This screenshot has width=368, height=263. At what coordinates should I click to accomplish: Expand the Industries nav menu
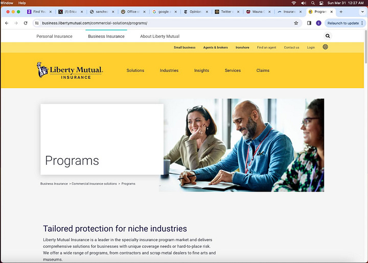pyautogui.click(x=169, y=70)
